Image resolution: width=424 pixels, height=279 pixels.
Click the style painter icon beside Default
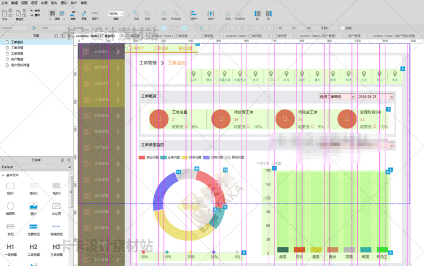click(34, 28)
